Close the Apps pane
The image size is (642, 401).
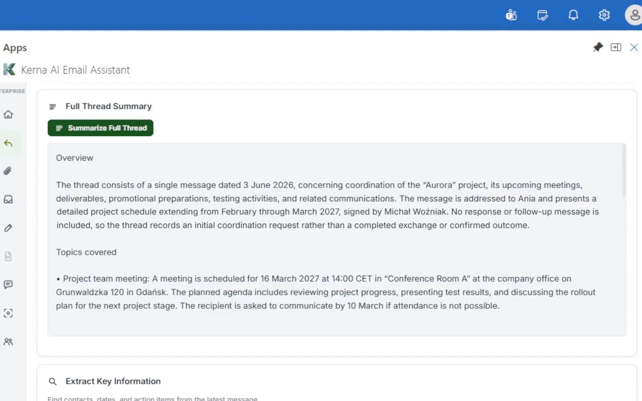634,47
